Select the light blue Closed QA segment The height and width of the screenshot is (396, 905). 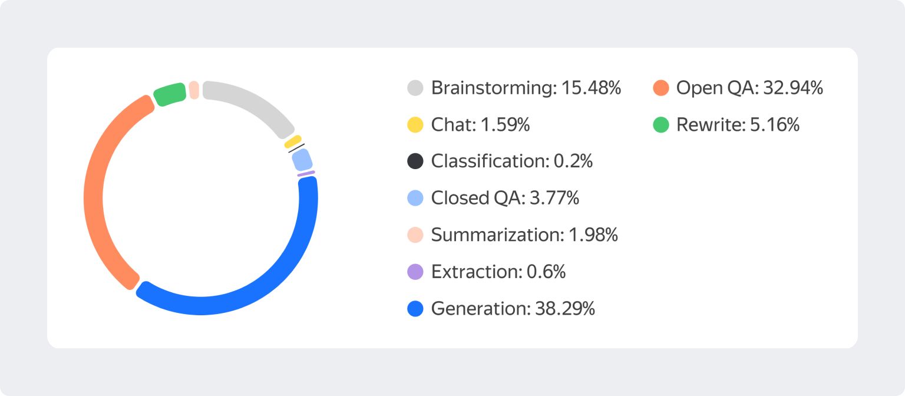tap(302, 160)
